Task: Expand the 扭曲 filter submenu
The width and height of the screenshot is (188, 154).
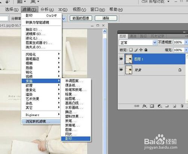Action: click(x=41, y=67)
